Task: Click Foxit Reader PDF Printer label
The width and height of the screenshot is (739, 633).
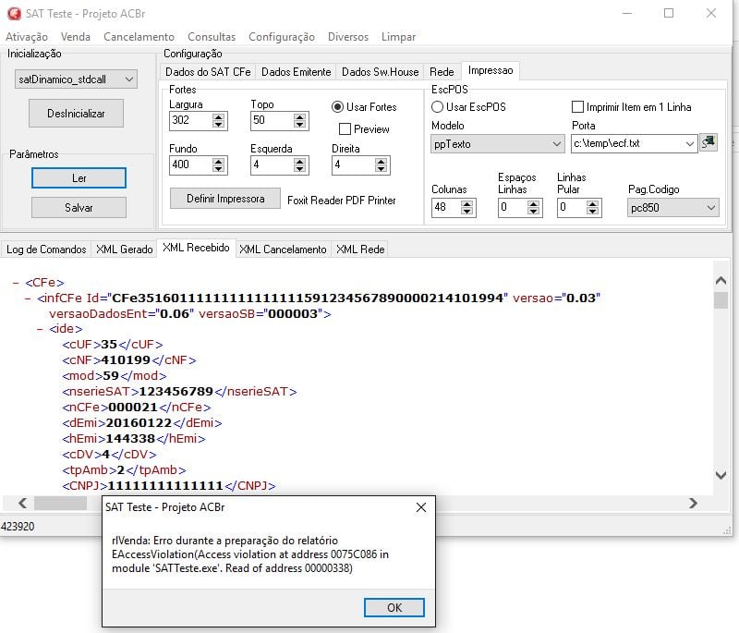Action: (342, 201)
